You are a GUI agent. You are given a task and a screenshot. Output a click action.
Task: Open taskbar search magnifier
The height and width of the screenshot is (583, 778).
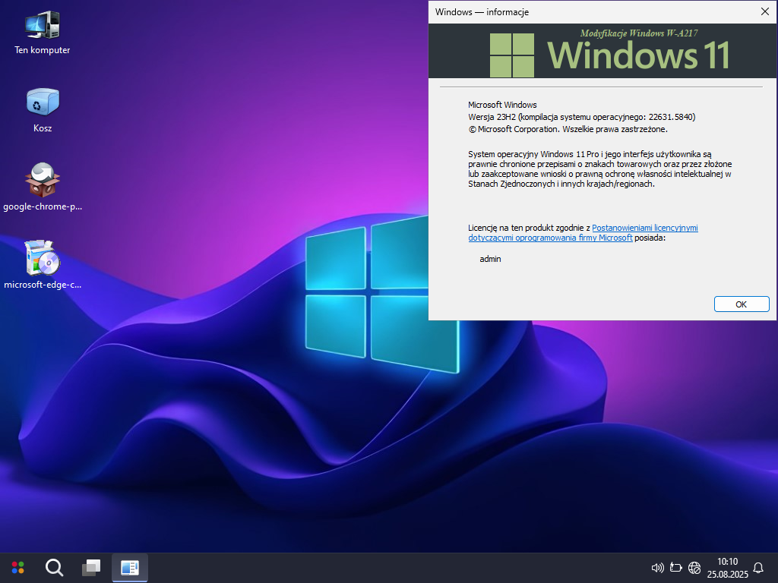pyautogui.click(x=54, y=567)
